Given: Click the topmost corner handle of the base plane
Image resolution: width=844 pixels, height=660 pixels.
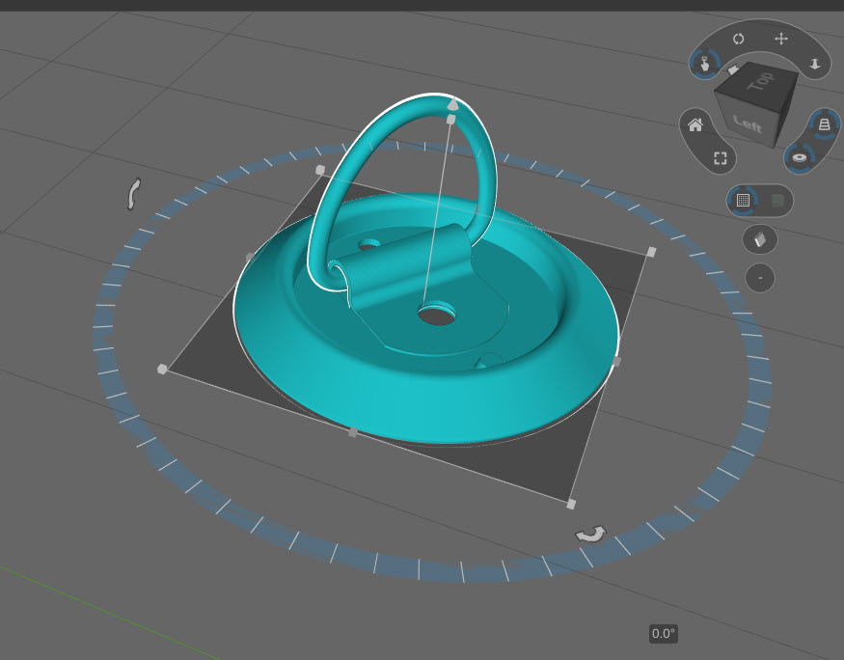Looking at the screenshot, I should (x=319, y=170).
